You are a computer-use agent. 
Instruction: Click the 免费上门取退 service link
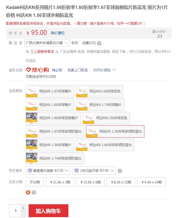click(78, 70)
